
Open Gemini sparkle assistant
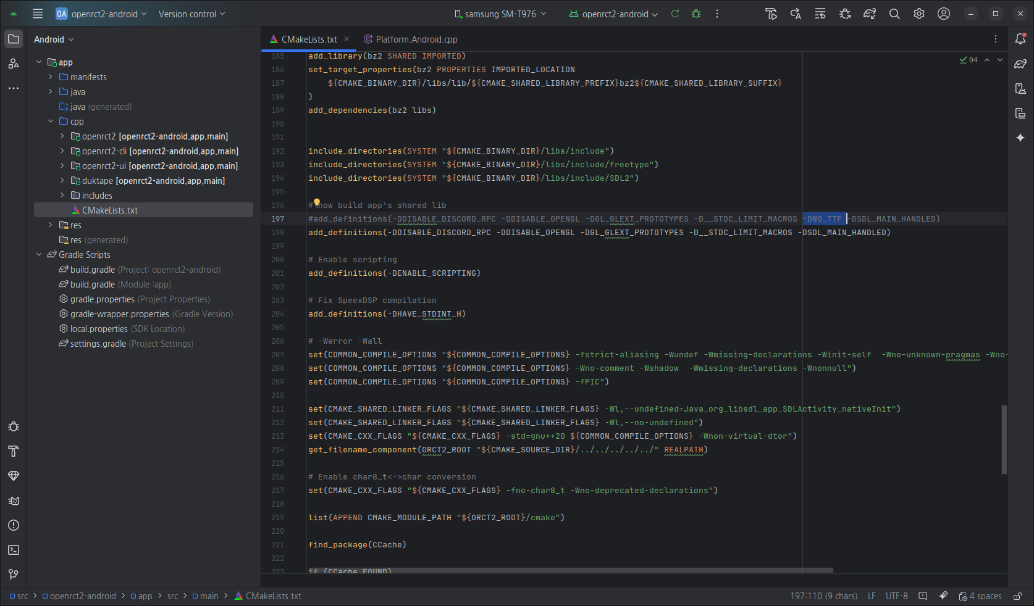(1020, 138)
